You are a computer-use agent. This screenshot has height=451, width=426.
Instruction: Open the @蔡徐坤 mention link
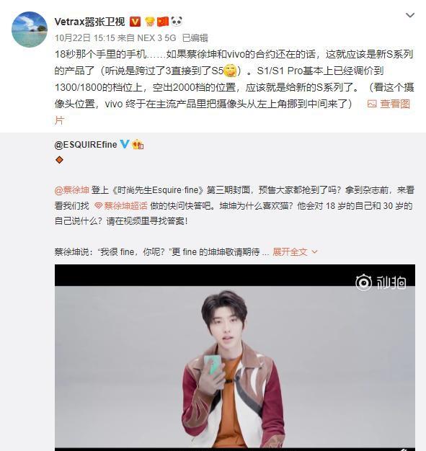pyautogui.click(x=71, y=190)
